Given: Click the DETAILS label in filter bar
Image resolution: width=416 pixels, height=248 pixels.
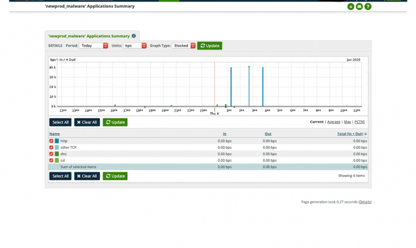Looking at the screenshot, I should tap(55, 46).
